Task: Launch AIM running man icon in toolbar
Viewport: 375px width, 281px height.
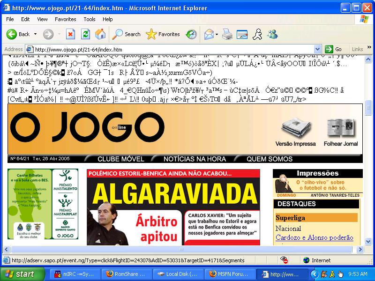Action: point(257,34)
